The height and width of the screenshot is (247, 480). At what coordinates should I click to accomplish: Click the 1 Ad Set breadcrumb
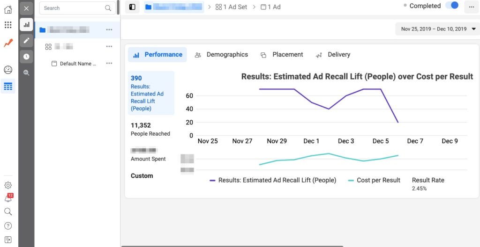coord(231,7)
